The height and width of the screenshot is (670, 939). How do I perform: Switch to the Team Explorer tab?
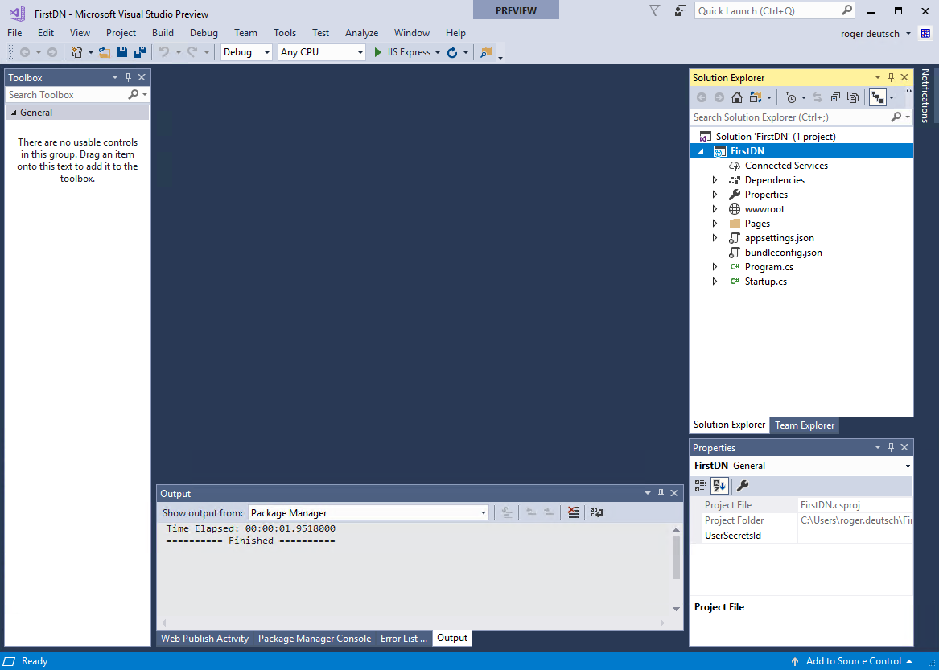805,425
